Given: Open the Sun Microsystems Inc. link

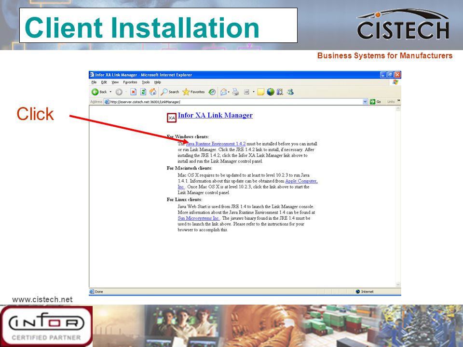Looking at the screenshot, I should coord(199,218).
